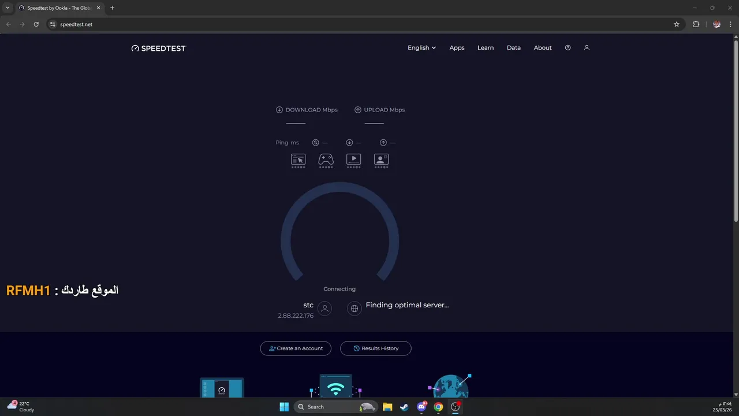Open the Windows Start menu

tap(284, 407)
